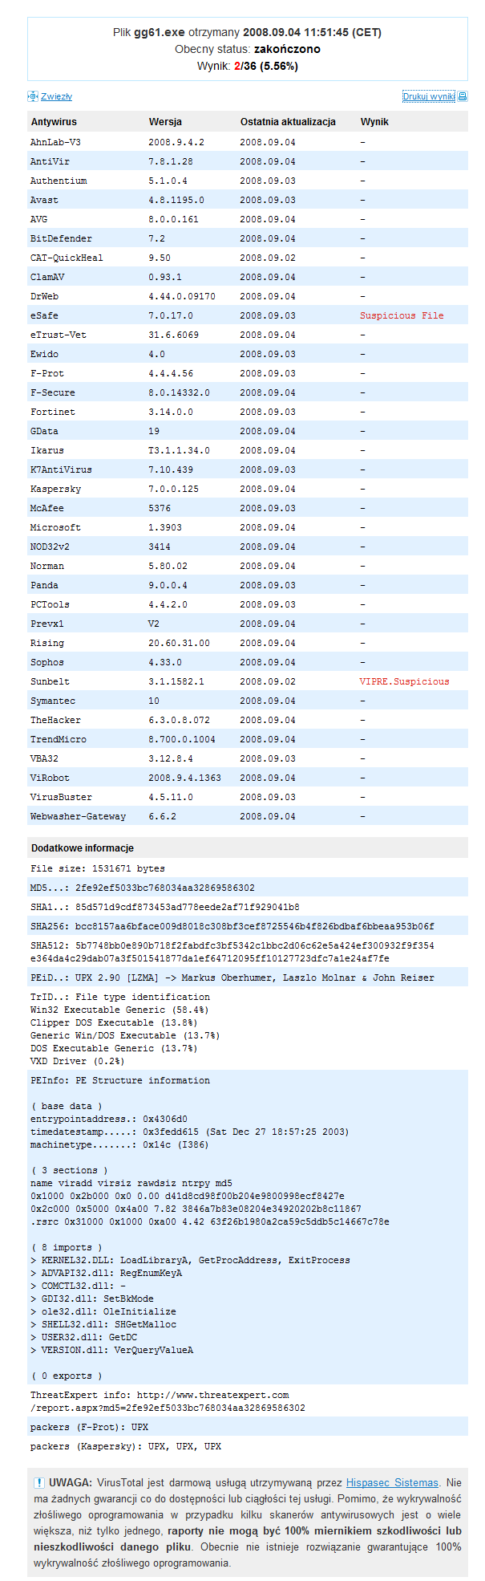This screenshot has width=485, height=1581.
Task: Click the Wersja column header
Action: click(x=161, y=121)
